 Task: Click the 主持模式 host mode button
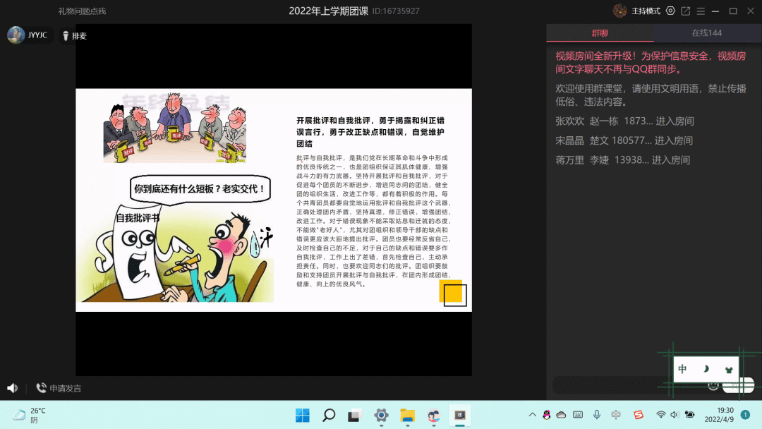637,11
